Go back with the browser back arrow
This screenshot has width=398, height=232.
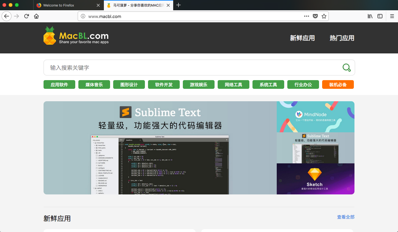(7, 16)
